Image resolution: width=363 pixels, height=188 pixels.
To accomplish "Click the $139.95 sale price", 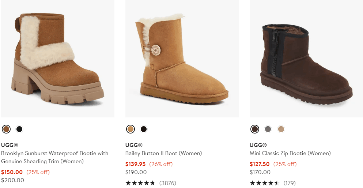I will 135,164.
